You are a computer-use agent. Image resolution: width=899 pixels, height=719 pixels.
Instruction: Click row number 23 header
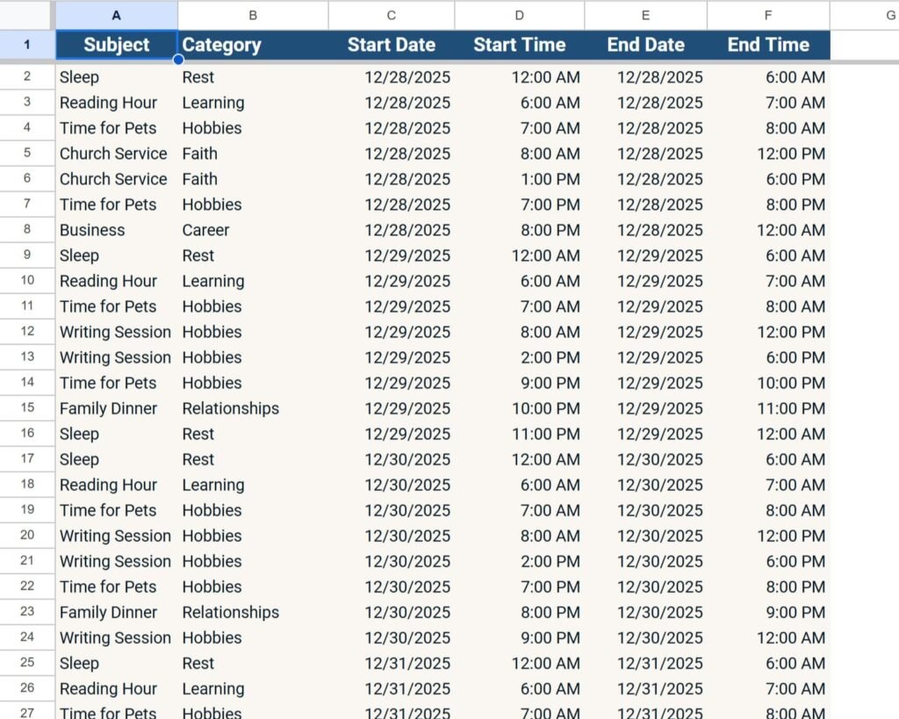click(26, 612)
